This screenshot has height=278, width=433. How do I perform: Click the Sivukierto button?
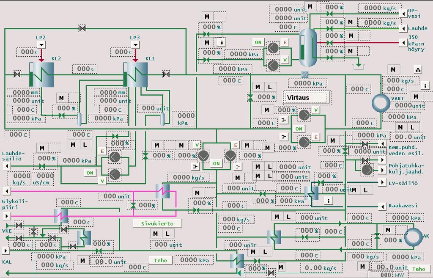157,223
